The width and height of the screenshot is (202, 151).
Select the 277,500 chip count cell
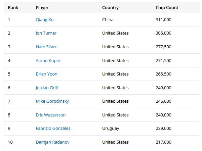(163, 47)
